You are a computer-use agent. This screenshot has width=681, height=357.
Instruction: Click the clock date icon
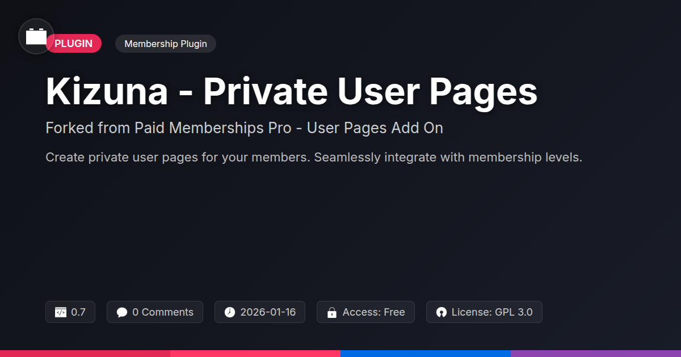(229, 312)
